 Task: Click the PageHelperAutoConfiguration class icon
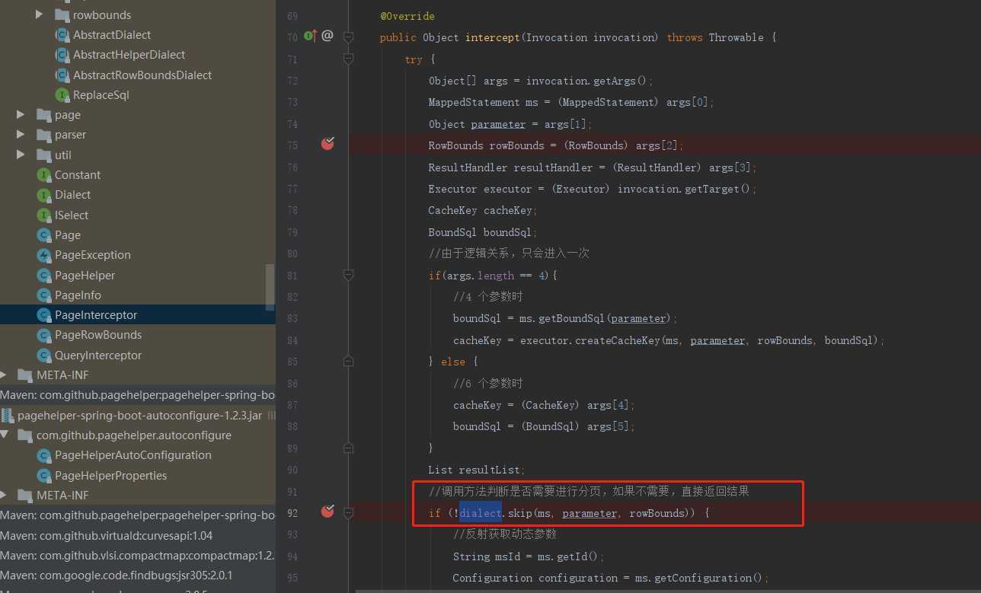tap(43, 455)
